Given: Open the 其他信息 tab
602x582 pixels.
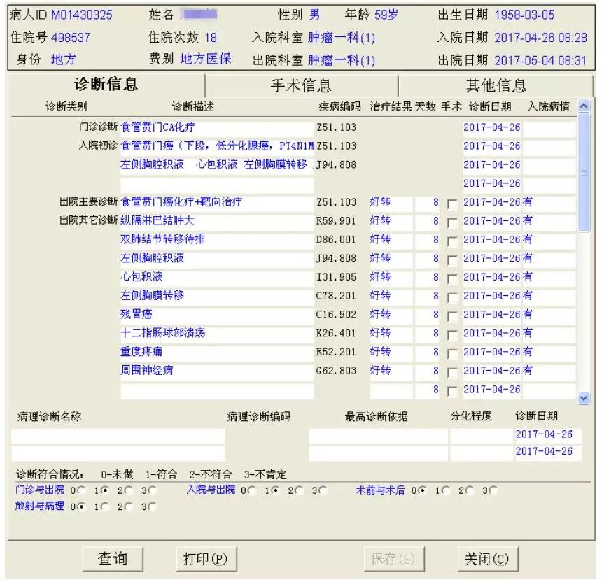Looking at the screenshot, I should coord(496,86).
